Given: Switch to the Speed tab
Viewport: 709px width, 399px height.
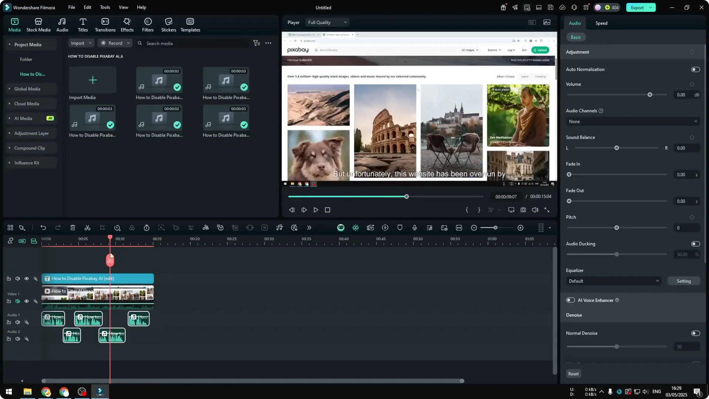Looking at the screenshot, I should coord(601,23).
